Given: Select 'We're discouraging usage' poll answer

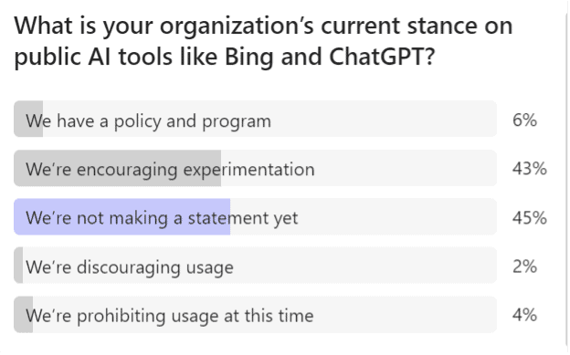Looking at the screenshot, I should pyautogui.click(x=255, y=266).
